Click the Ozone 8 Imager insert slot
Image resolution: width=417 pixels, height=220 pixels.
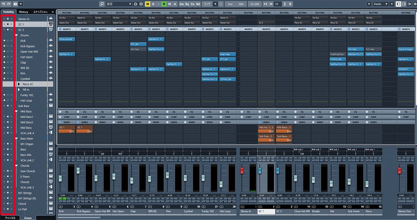(x=406, y=49)
